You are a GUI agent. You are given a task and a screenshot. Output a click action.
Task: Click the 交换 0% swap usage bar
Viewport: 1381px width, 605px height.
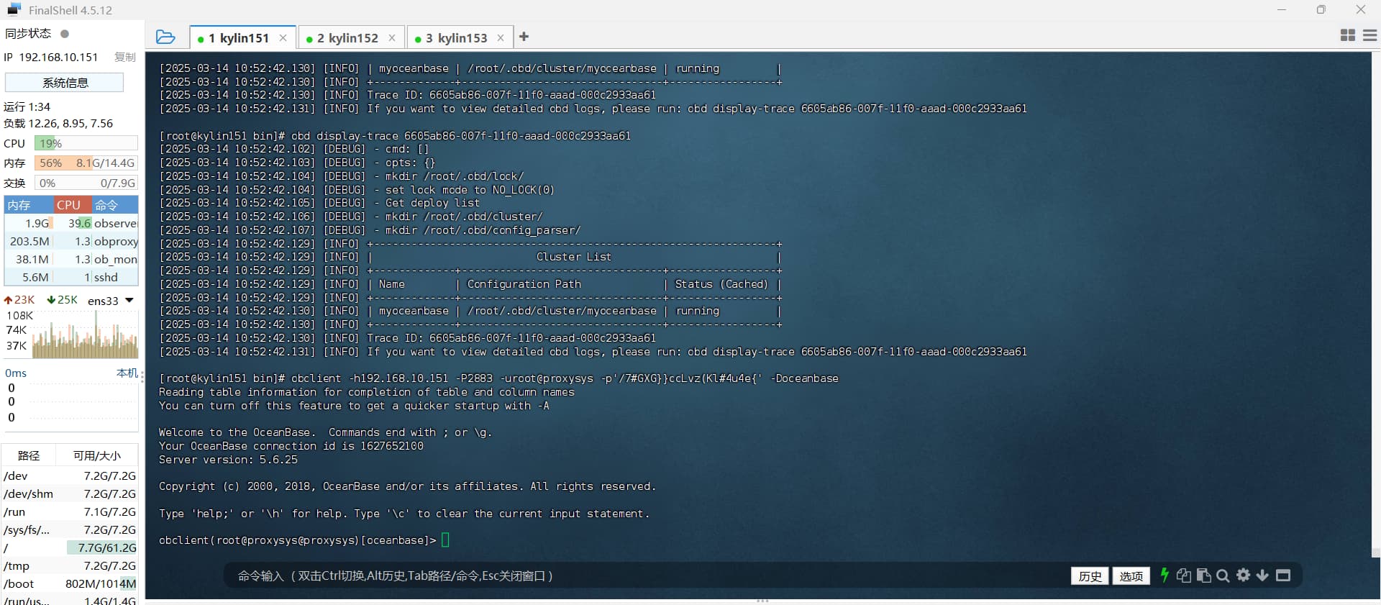coord(86,183)
